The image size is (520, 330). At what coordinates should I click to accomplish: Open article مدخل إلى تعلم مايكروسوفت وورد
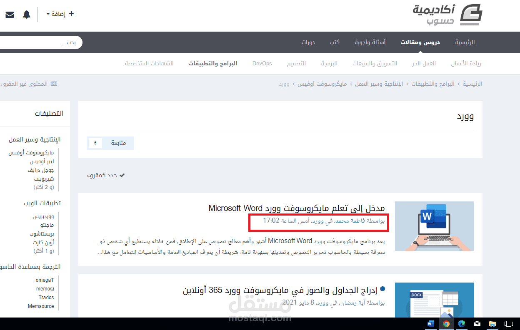[297, 208]
